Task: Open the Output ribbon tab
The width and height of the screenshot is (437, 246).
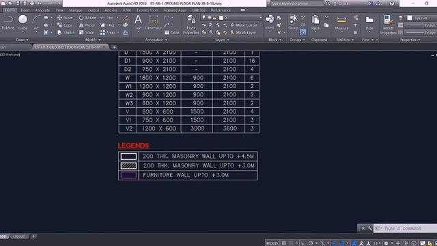Action: pos(94,10)
